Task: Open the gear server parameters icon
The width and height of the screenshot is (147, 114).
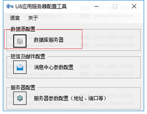Action: coord(20,98)
